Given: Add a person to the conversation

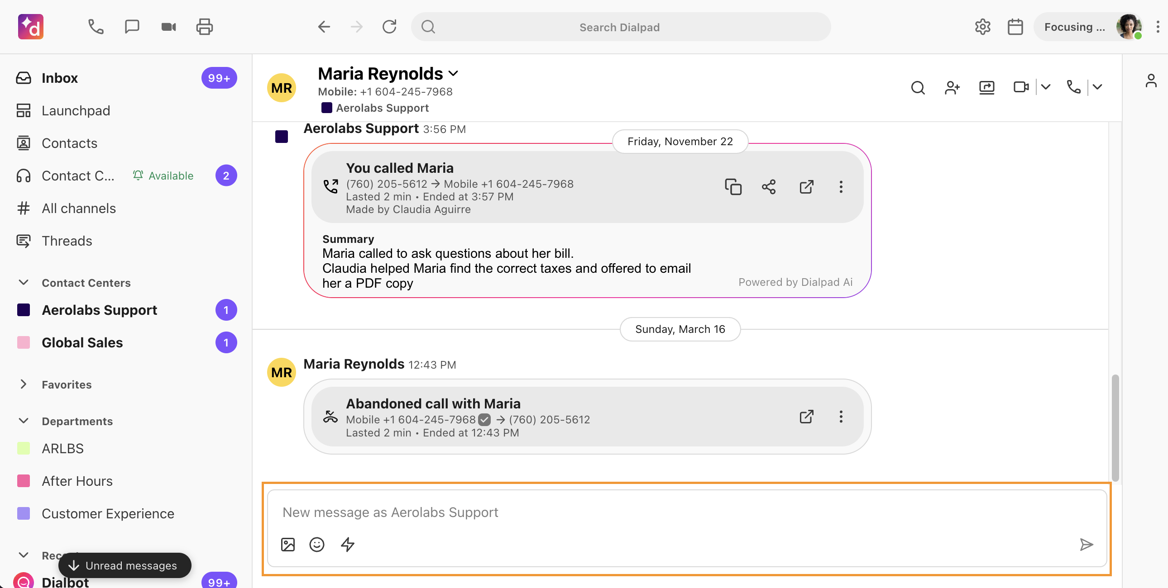Looking at the screenshot, I should coord(952,87).
